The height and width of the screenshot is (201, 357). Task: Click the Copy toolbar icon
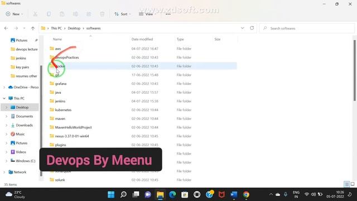pyautogui.click(x=49, y=14)
